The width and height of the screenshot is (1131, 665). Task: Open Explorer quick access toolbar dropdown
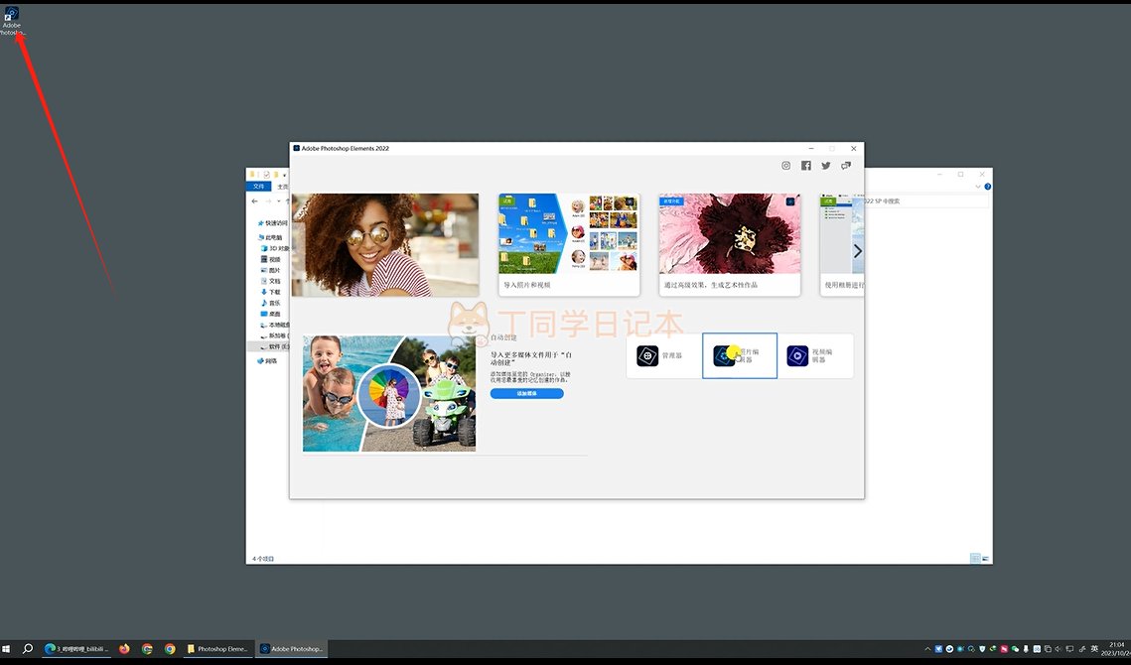(284, 175)
